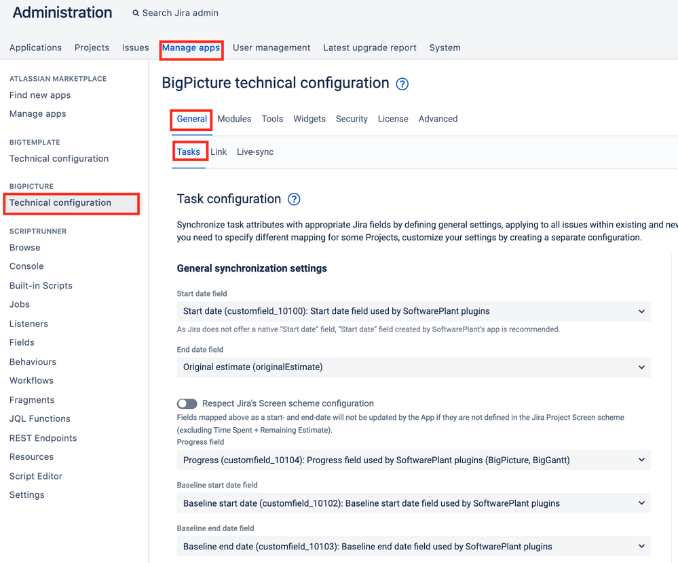Open Built-in Scripts in sidebar
This screenshot has width=678, height=563.
click(x=41, y=286)
